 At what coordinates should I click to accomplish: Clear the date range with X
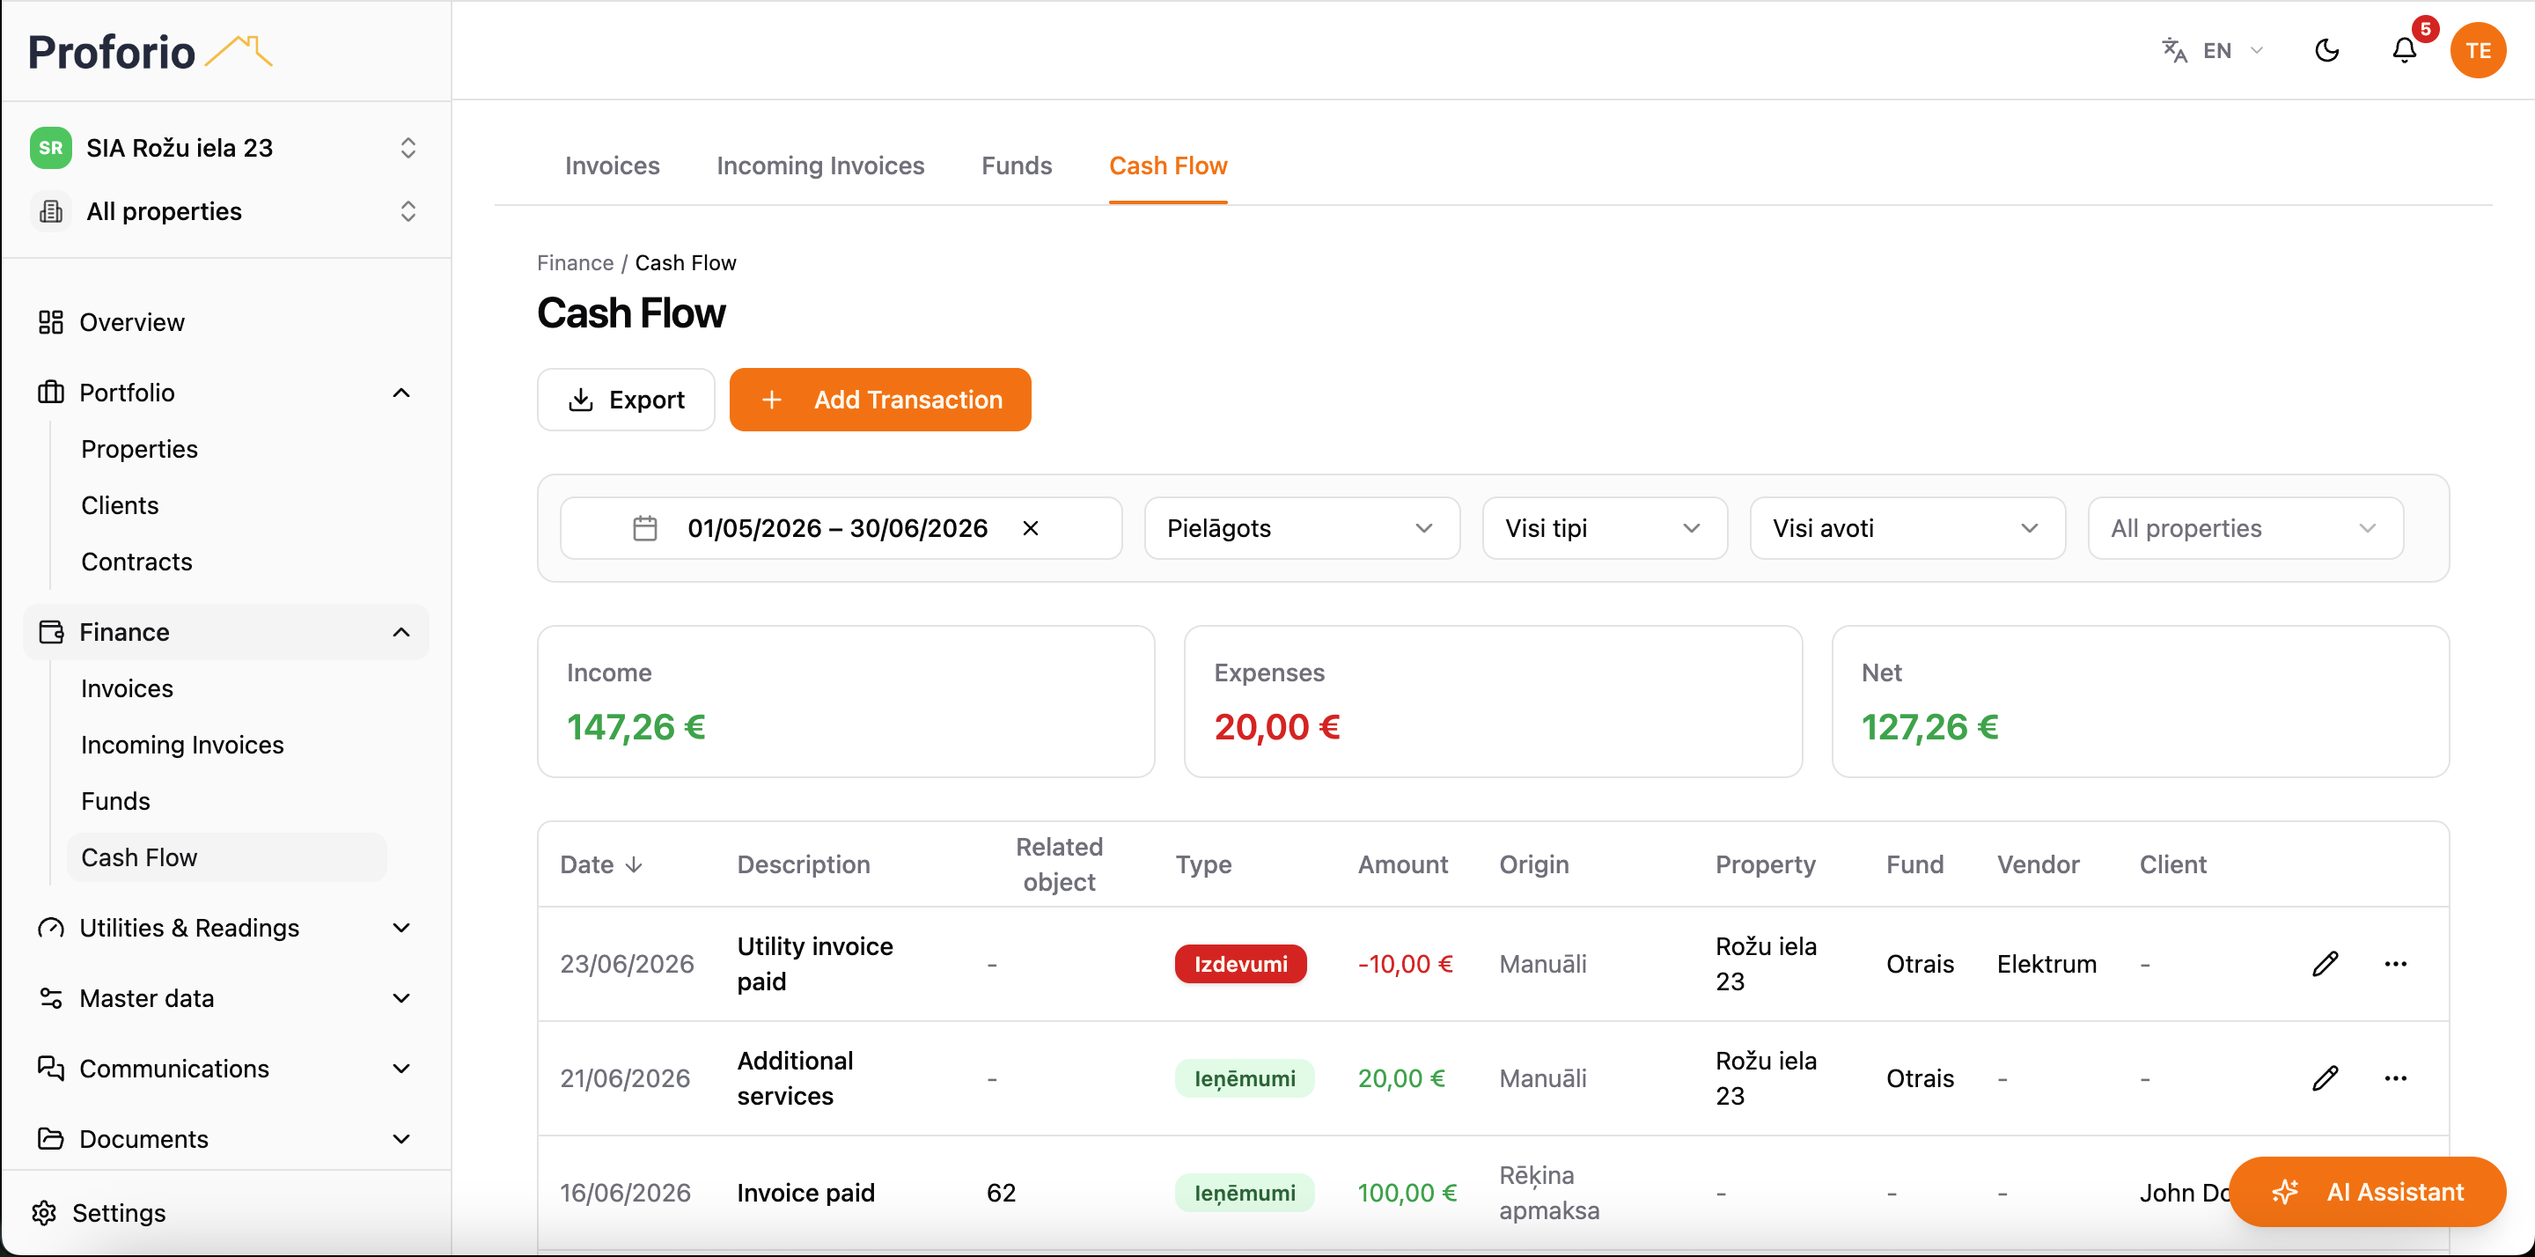coord(1029,528)
